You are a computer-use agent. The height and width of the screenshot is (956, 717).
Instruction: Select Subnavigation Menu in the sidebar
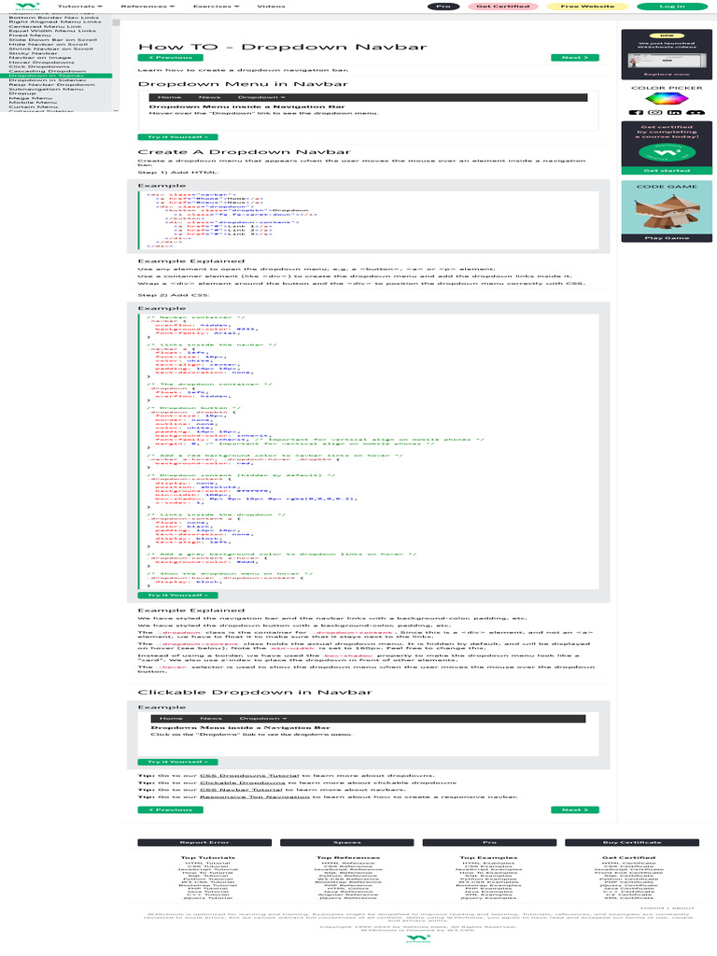click(47, 89)
